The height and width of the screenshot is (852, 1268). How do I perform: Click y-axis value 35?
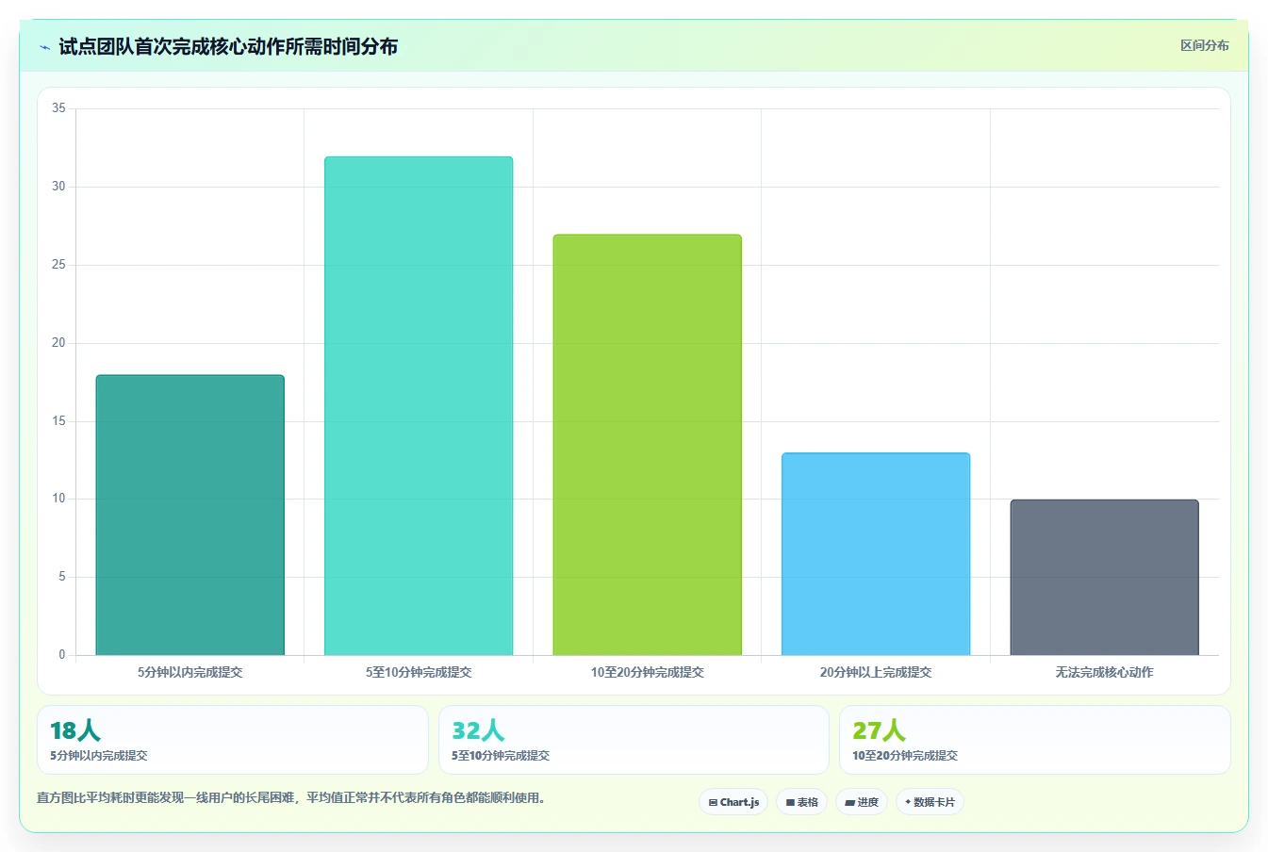(58, 108)
